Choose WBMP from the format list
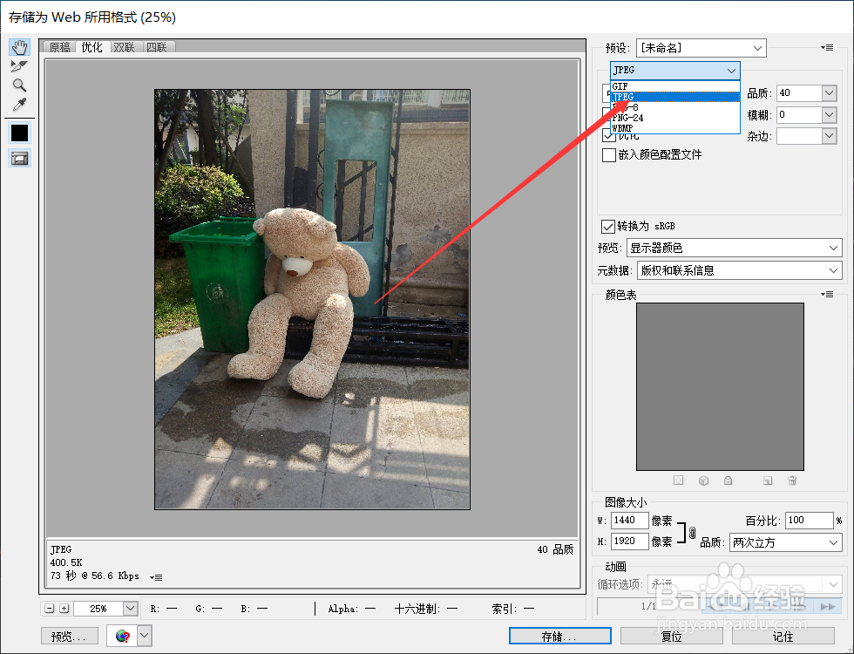 click(x=675, y=128)
